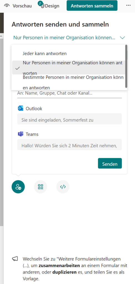
Task: Select the invite people share icon
Action: pyautogui.click(x=18, y=187)
